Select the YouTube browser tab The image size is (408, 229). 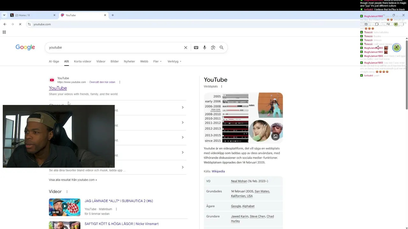point(84,15)
